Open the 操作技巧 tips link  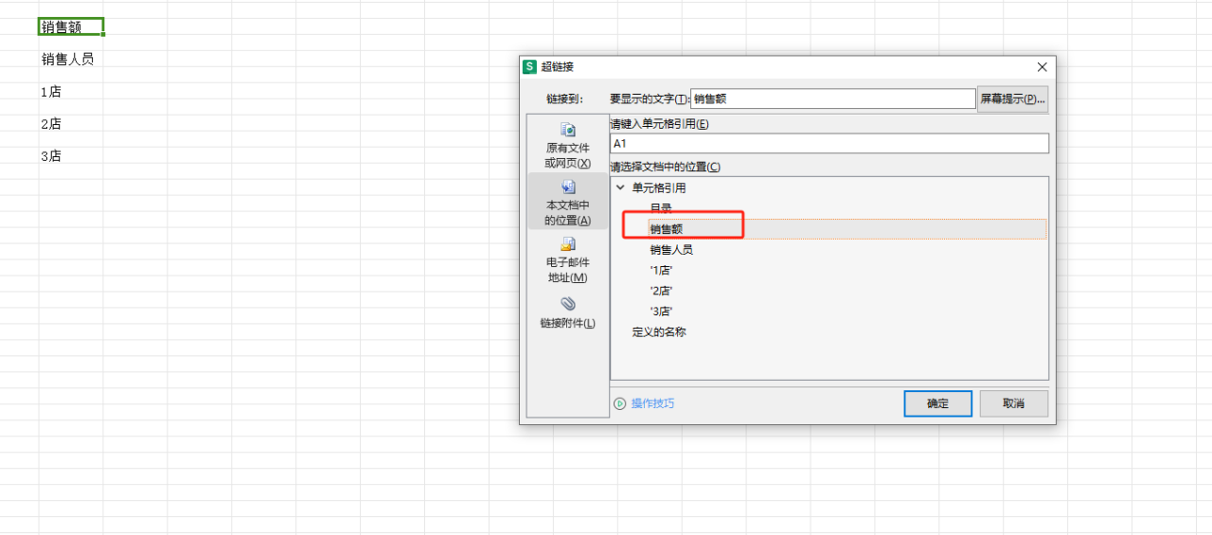click(653, 403)
